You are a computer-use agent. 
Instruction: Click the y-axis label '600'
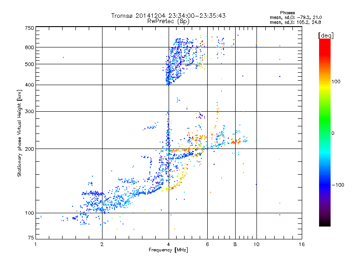point(29,47)
